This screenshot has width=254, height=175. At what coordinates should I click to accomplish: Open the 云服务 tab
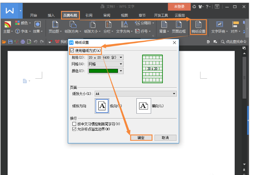(x=180, y=15)
